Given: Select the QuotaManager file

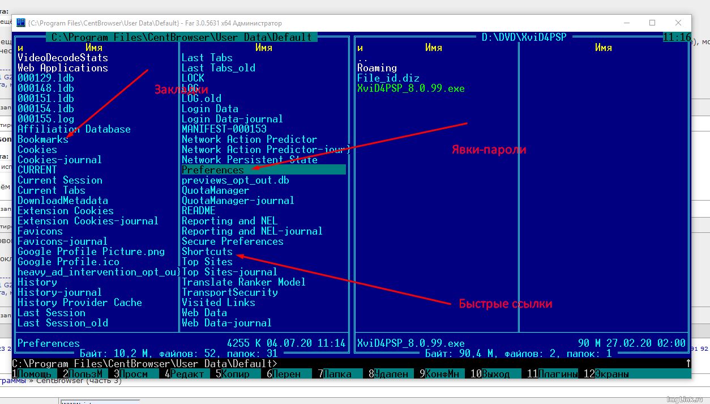Looking at the screenshot, I should click(216, 190).
